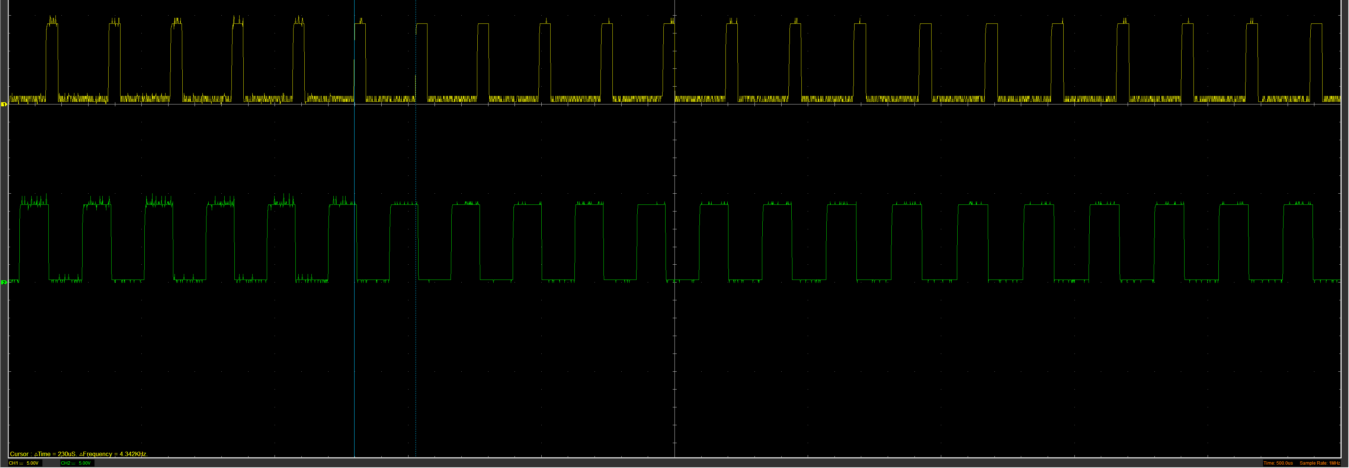Click the yellow channel 1 ground marker

tap(4, 105)
